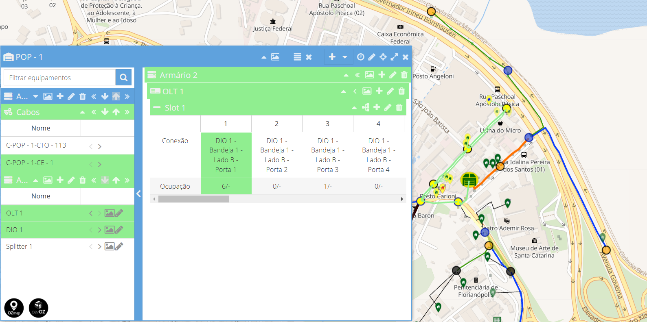
Task: Click the pencil edit icon in POP - 1 header
Action: pyautogui.click(x=372, y=57)
